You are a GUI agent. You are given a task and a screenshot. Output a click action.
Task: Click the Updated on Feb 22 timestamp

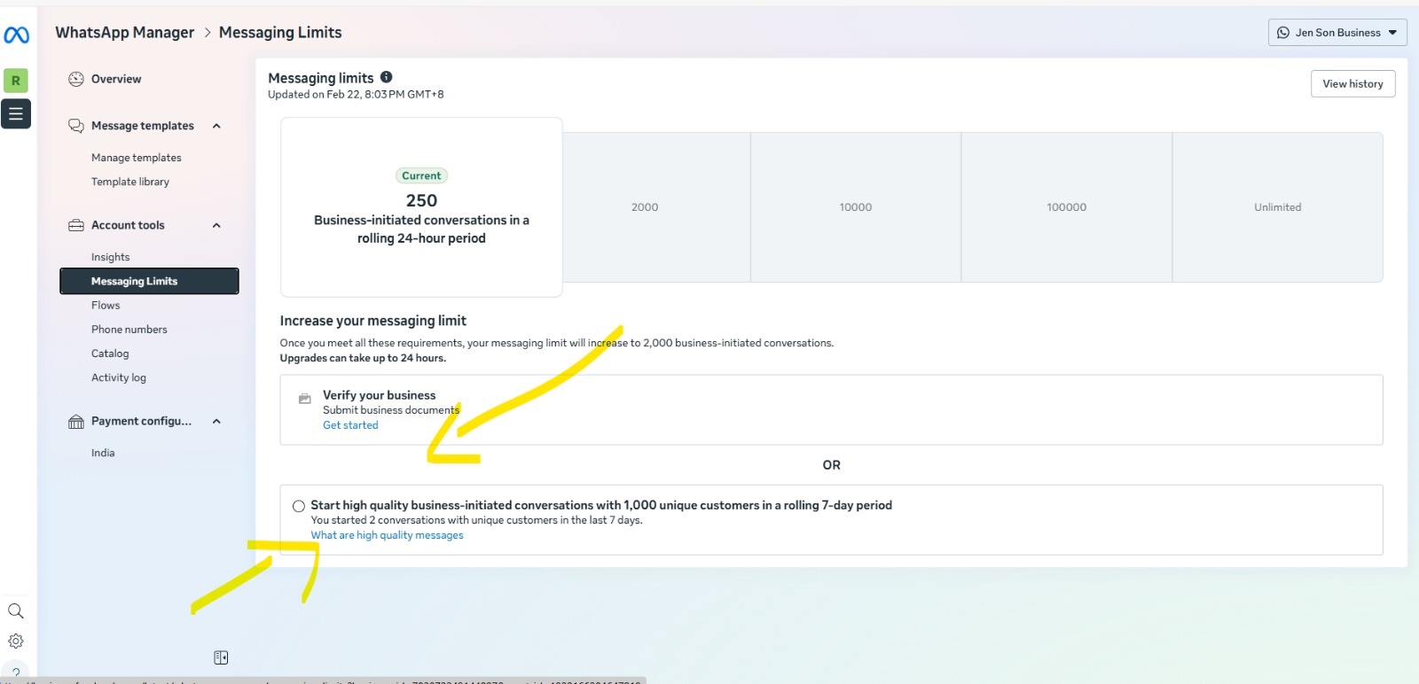tap(356, 94)
